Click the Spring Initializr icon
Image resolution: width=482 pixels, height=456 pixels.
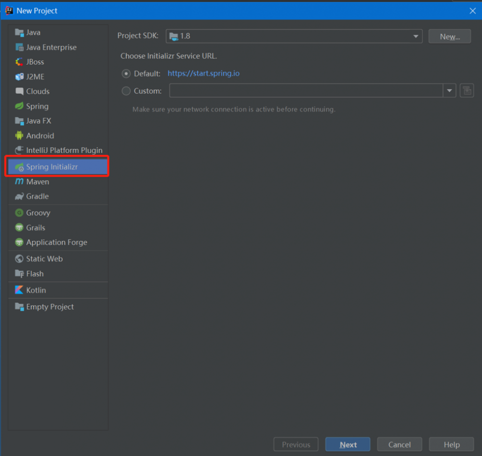pos(19,167)
